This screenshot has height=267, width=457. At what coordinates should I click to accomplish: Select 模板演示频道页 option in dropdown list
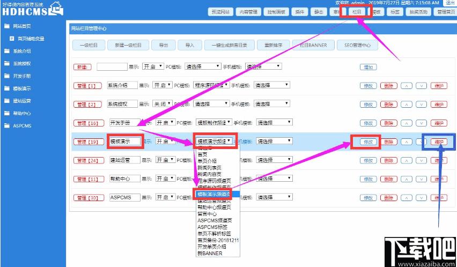[x=213, y=194]
